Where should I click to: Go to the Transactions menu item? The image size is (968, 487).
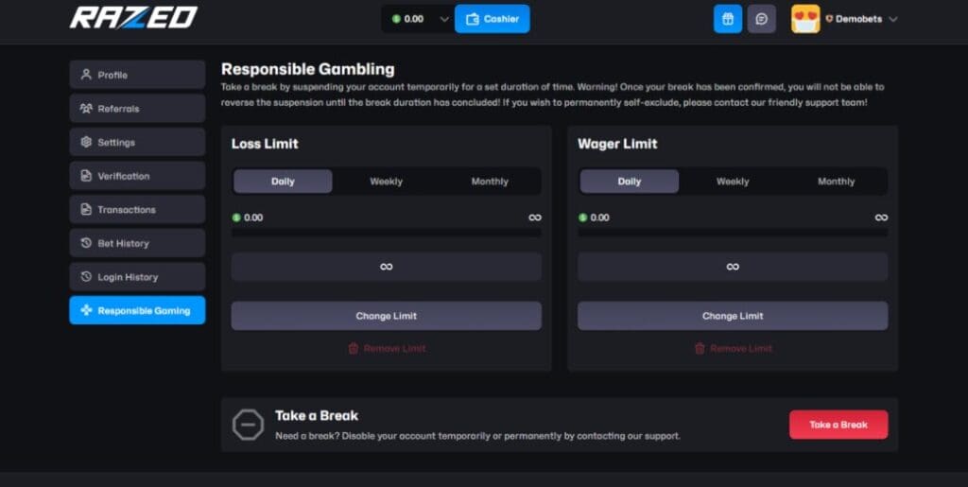click(137, 210)
